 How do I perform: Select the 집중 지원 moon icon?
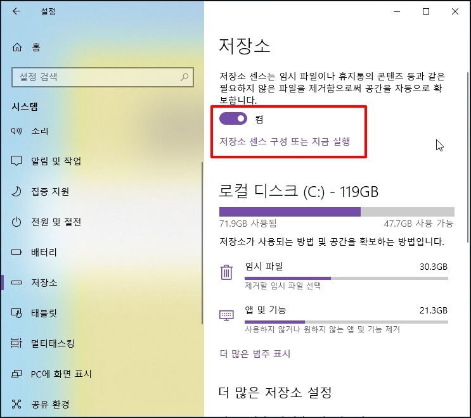coord(16,191)
